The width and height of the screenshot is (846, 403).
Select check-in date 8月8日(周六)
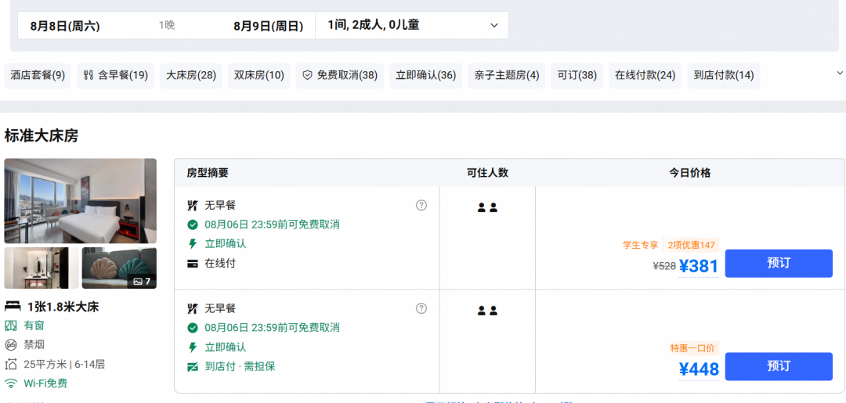coord(65,26)
